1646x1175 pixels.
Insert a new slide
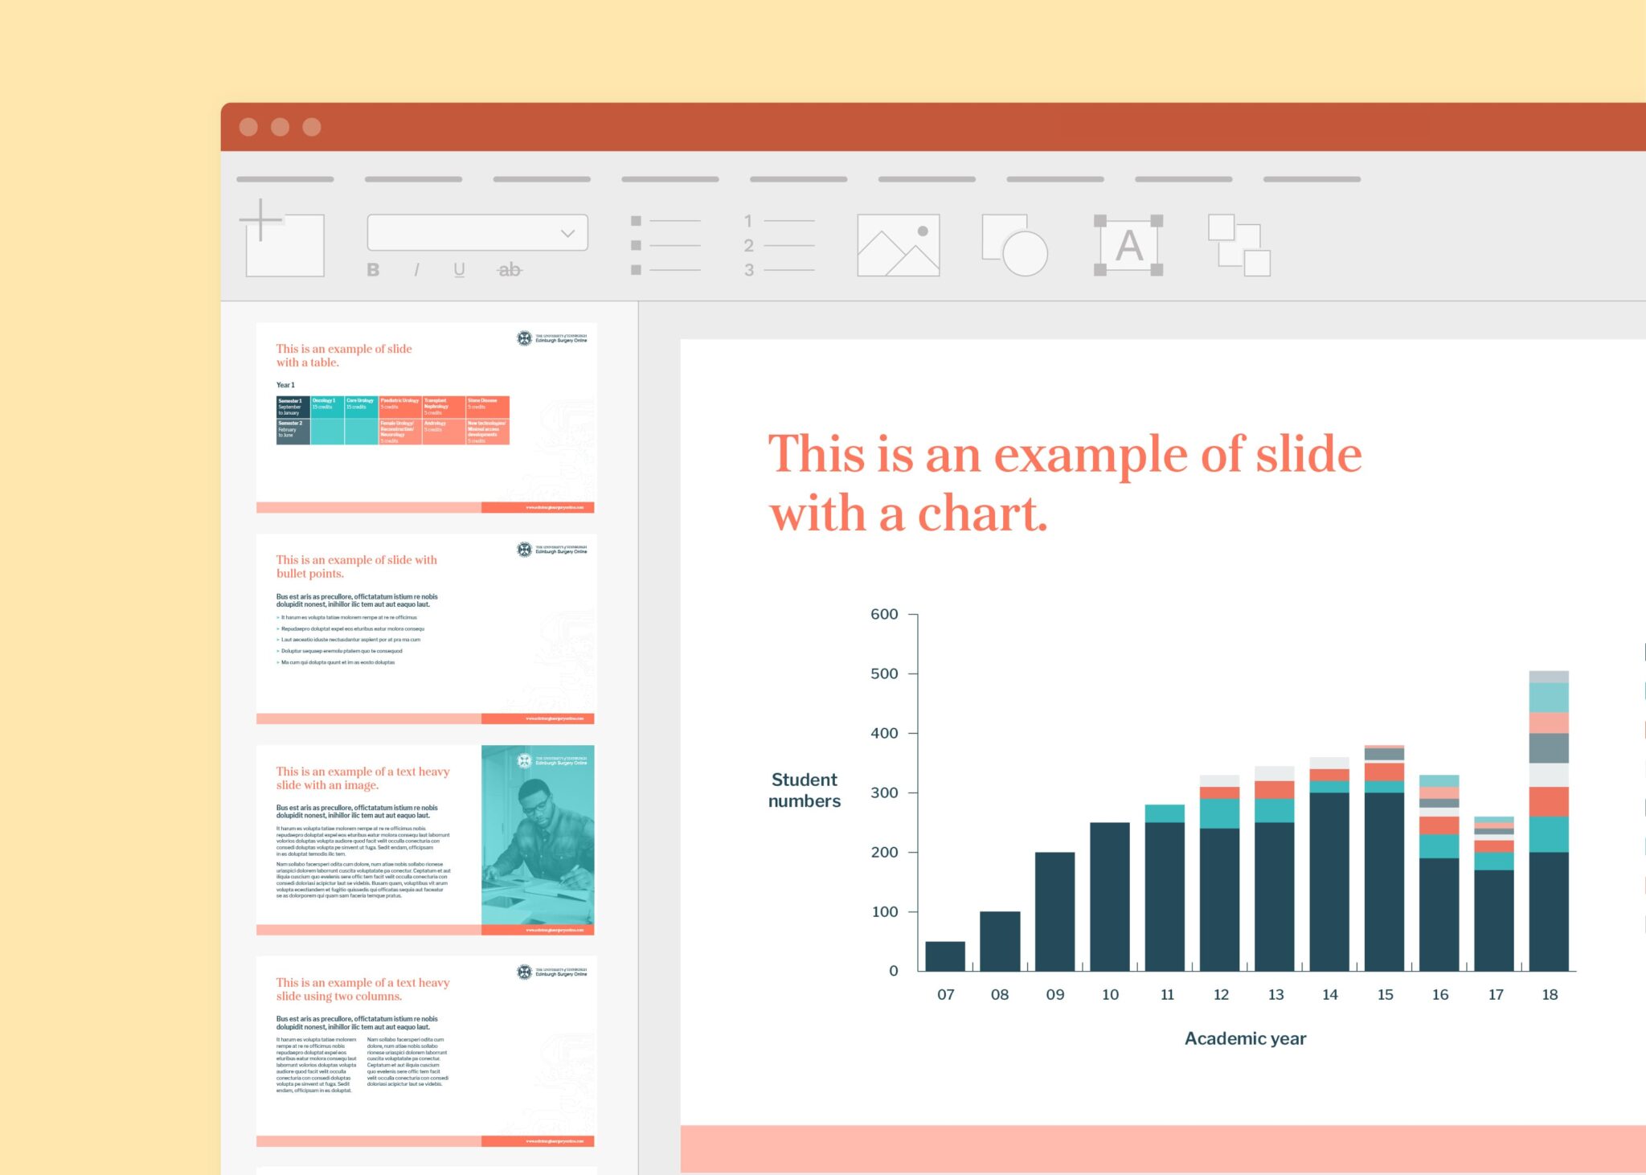(x=285, y=241)
